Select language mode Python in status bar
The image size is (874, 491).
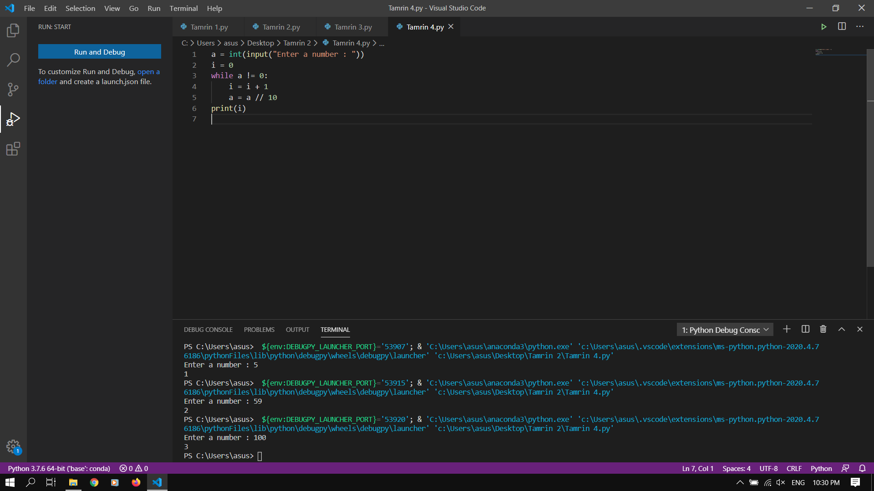[821, 468]
